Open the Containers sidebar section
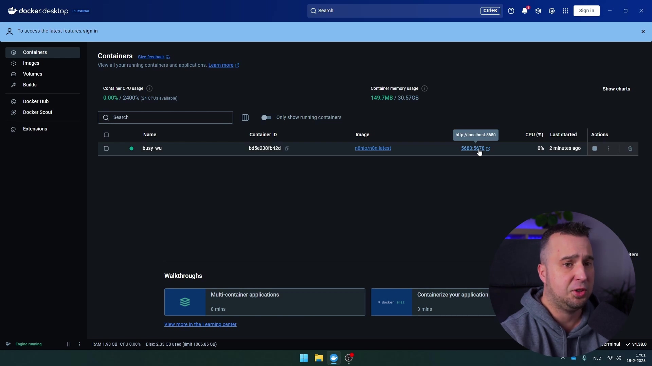 pyautogui.click(x=43, y=53)
